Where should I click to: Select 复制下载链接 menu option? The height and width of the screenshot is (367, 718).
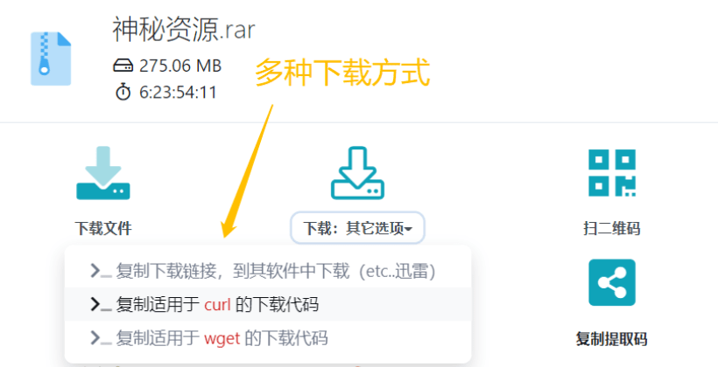pos(268,271)
